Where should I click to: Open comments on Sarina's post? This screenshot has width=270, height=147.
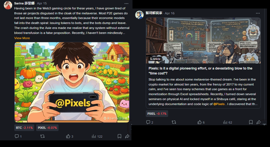click(x=18, y=136)
